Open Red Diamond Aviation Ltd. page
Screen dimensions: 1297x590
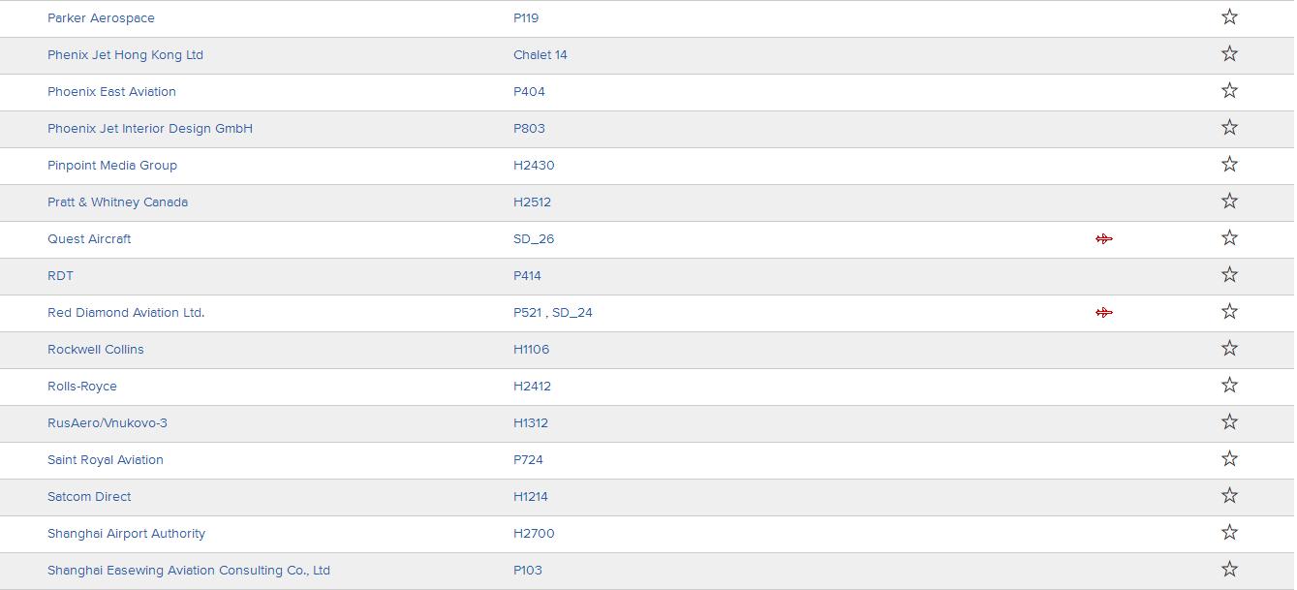[x=126, y=312]
